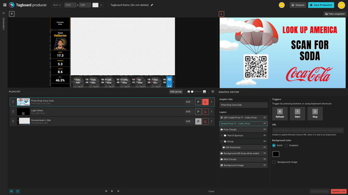Screen dimensions: 348x195
Task: Select Light Show playlist thumbnail
Action: pos(23,112)
